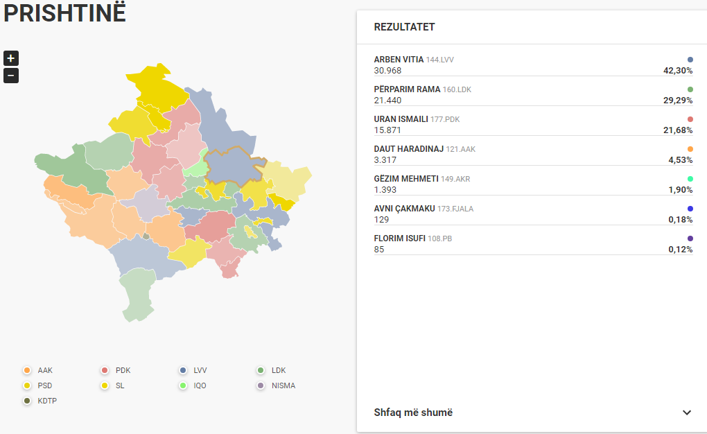This screenshot has width=707, height=434.
Task: Click the PDK legend label
Action: 123,370
